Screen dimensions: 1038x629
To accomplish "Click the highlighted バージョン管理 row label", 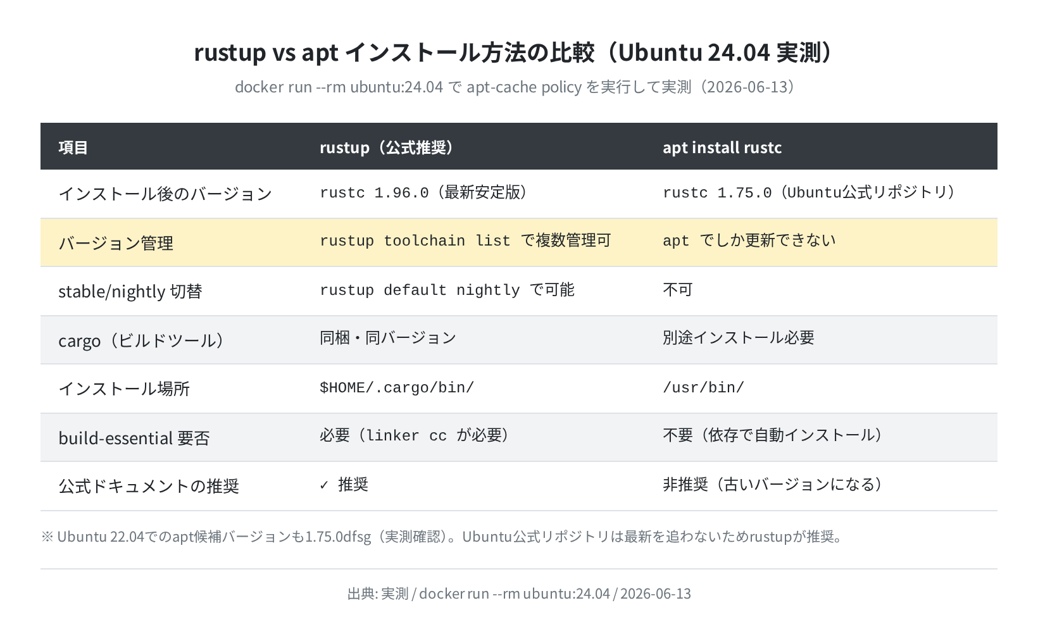I will click(116, 243).
